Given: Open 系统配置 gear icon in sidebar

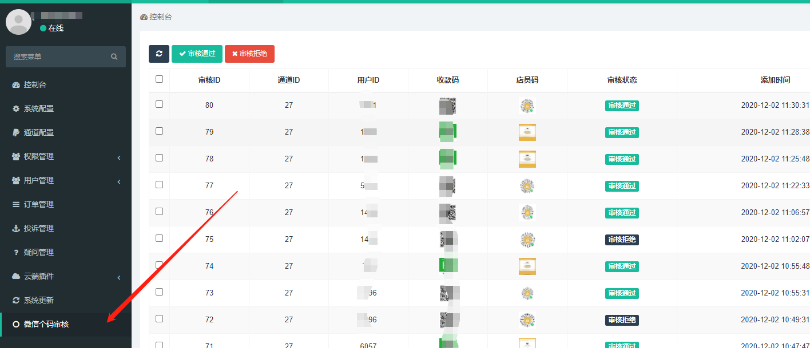Looking at the screenshot, I should 16,108.
